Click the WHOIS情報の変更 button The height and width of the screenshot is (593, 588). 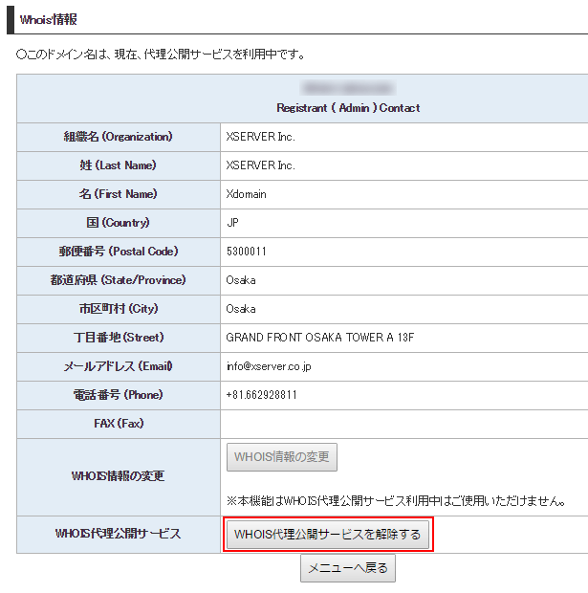282,457
